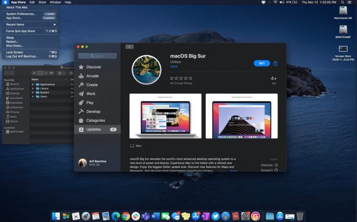Launch Launchpad rocket icon in dock
357x222 pixels.
pyautogui.click(x=86, y=216)
